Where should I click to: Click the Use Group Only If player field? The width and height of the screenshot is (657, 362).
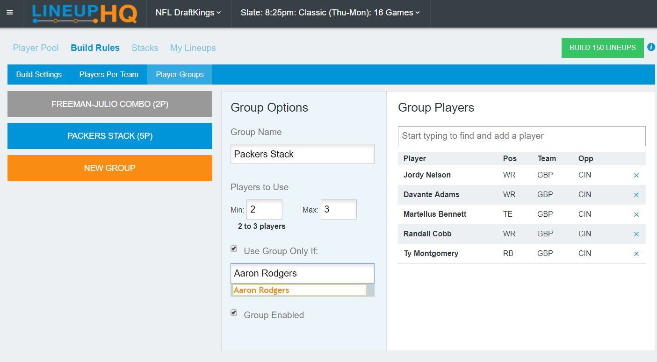[303, 273]
